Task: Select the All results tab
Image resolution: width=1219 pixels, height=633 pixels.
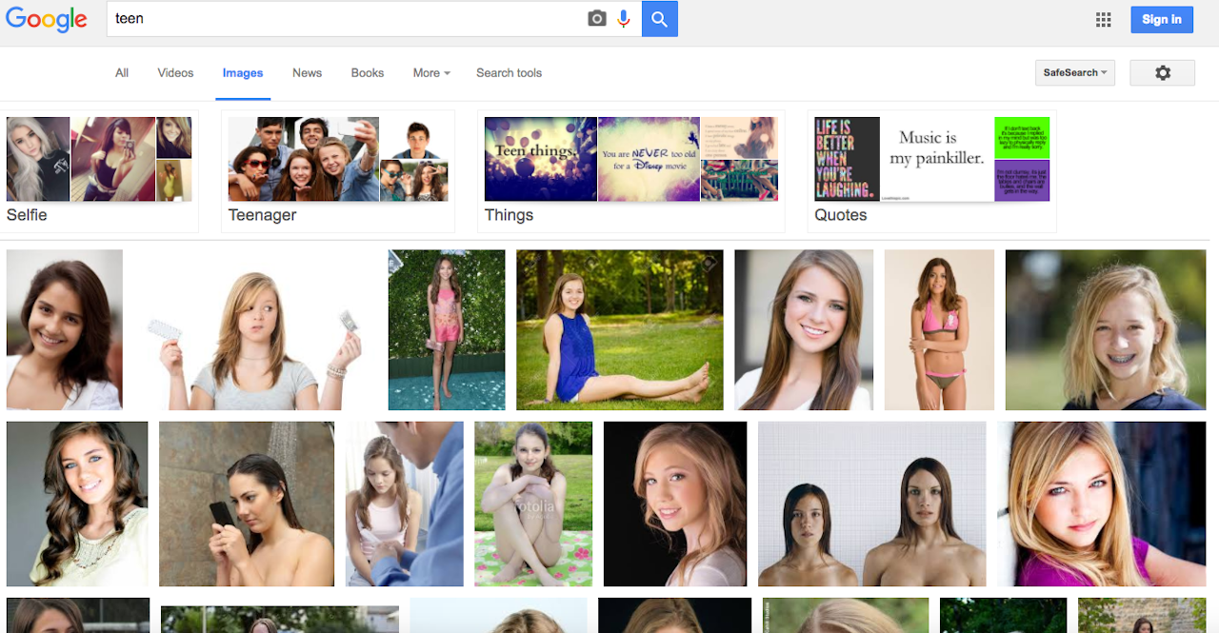Action: [121, 72]
